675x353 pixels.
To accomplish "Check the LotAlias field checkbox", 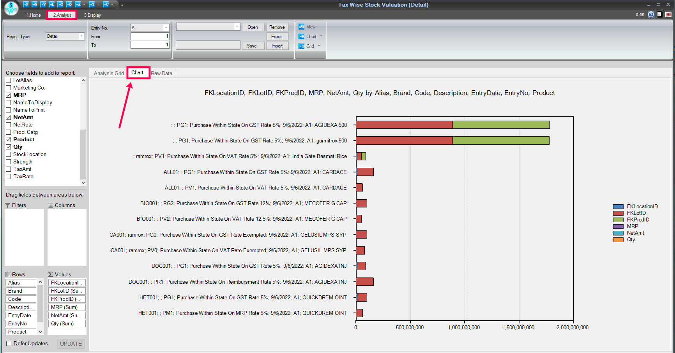I will pos(9,80).
